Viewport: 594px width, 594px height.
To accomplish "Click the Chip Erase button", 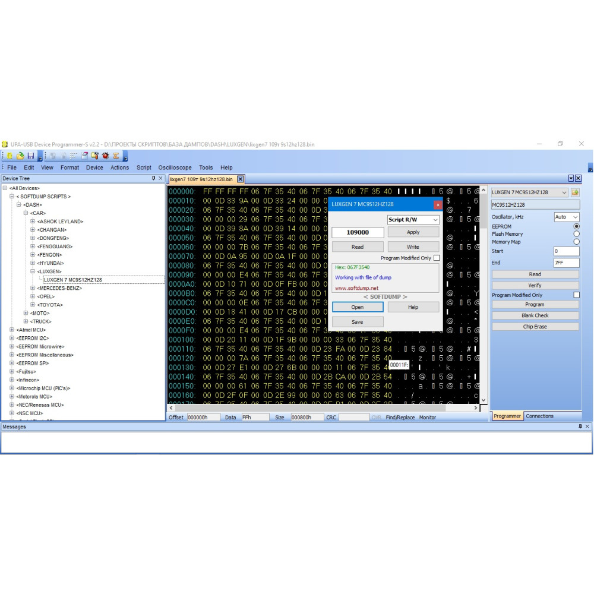I will pos(535,327).
